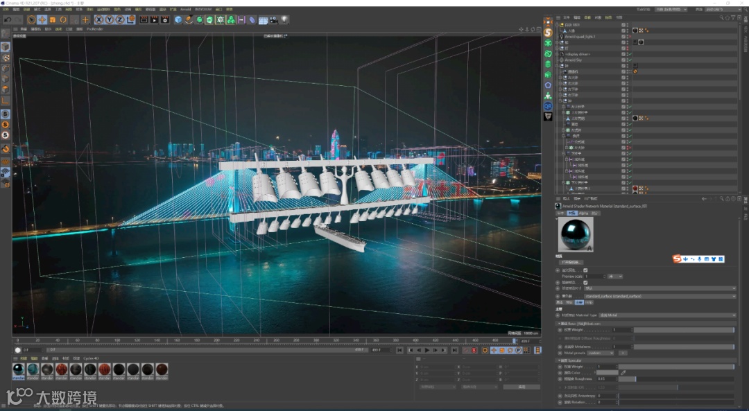749x411 pixels.
Task: Toggle the second checkbox below Preview scale
Action: [x=586, y=282]
